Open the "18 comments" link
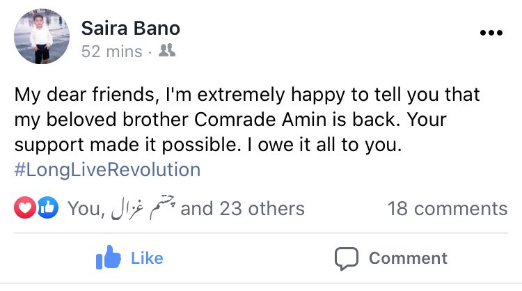 (448, 208)
